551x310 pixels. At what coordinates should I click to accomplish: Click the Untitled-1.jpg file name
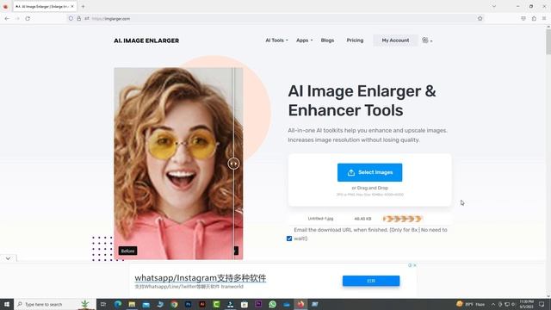[x=320, y=219]
